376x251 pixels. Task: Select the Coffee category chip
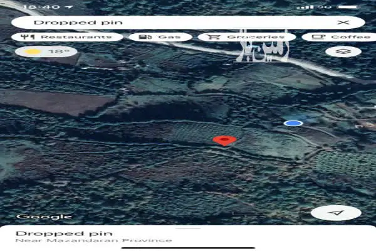point(338,37)
